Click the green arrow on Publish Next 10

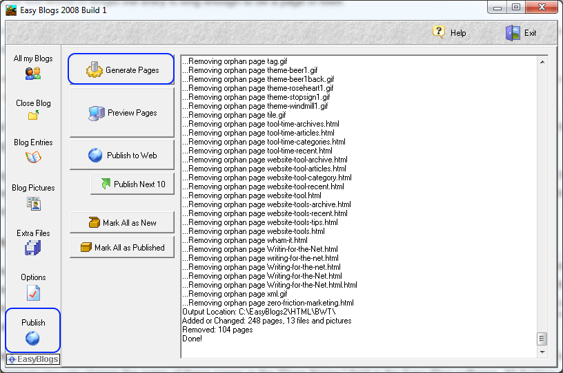[106, 184]
